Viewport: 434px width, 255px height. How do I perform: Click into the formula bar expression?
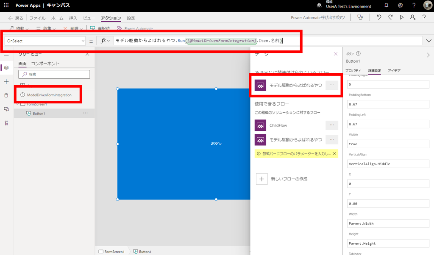click(x=268, y=41)
